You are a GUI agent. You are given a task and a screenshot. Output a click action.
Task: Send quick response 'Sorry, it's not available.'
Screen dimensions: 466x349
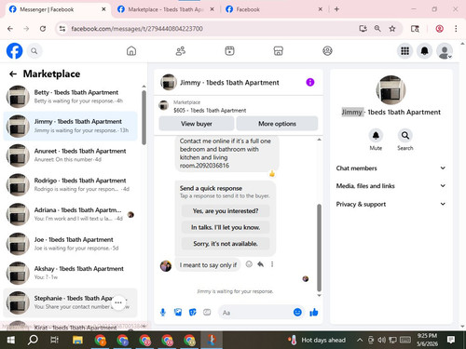pyautogui.click(x=226, y=244)
